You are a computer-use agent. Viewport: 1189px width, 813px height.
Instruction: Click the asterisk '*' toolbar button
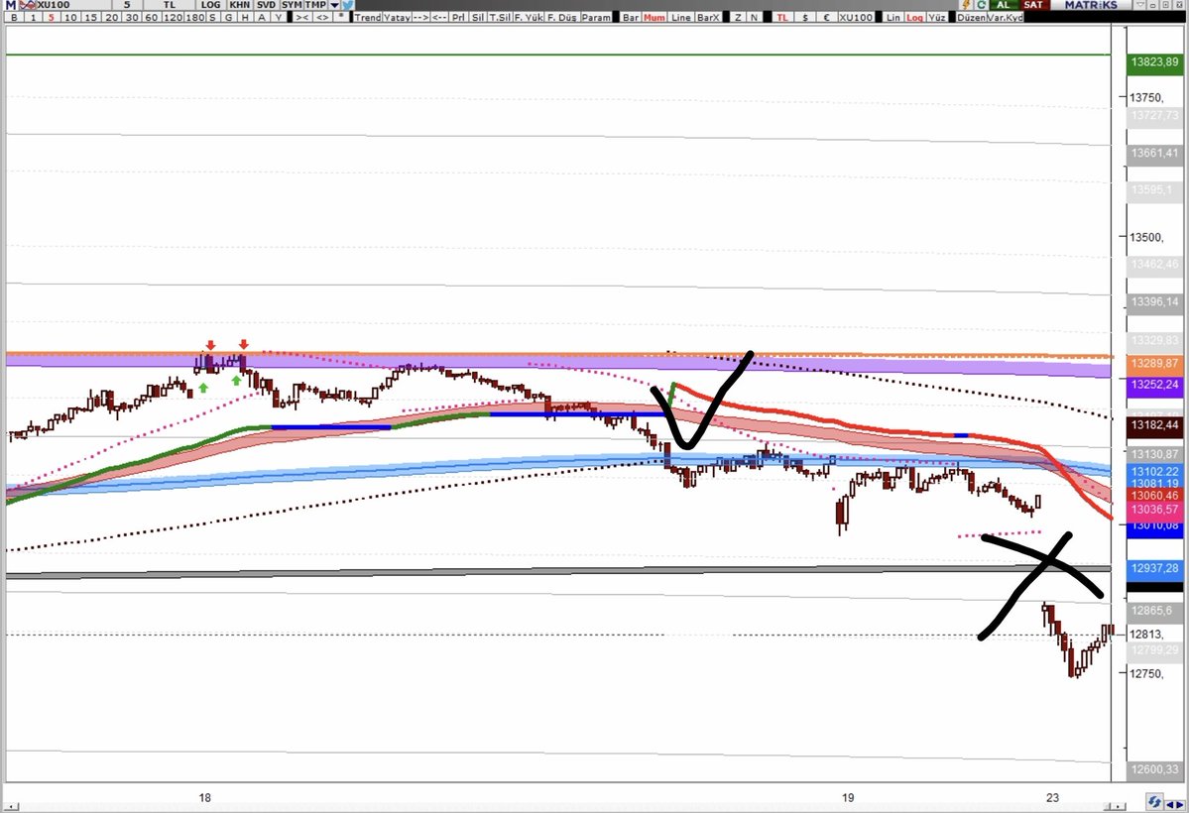(341, 17)
